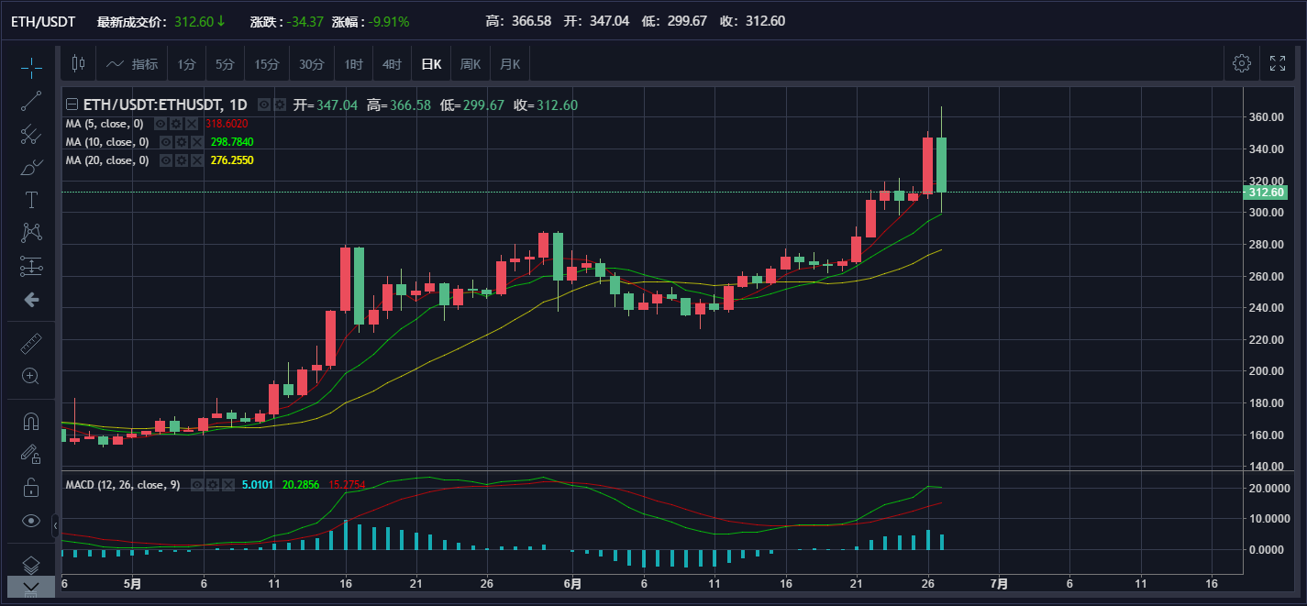Switch to the 15分 timeframe
This screenshot has height=606, width=1307.
(267, 64)
